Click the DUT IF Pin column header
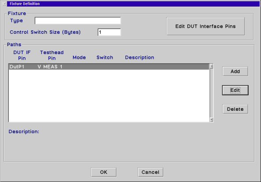This screenshot has width=261, height=182. 22,55
